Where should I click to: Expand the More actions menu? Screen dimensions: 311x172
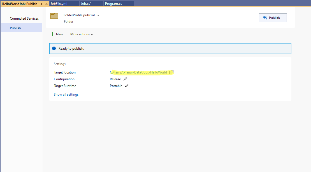[82, 34]
